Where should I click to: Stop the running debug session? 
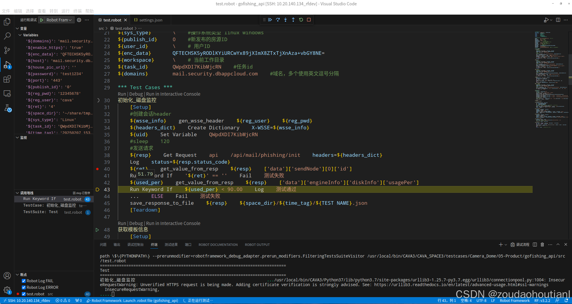(x=309, y=20)
